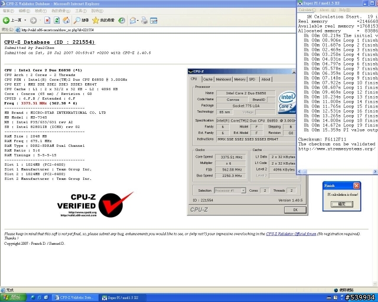Open Internet Explorer quick launch icon
Image resolution: width=378 pixels, height=302 pixels.
point(40,298)
